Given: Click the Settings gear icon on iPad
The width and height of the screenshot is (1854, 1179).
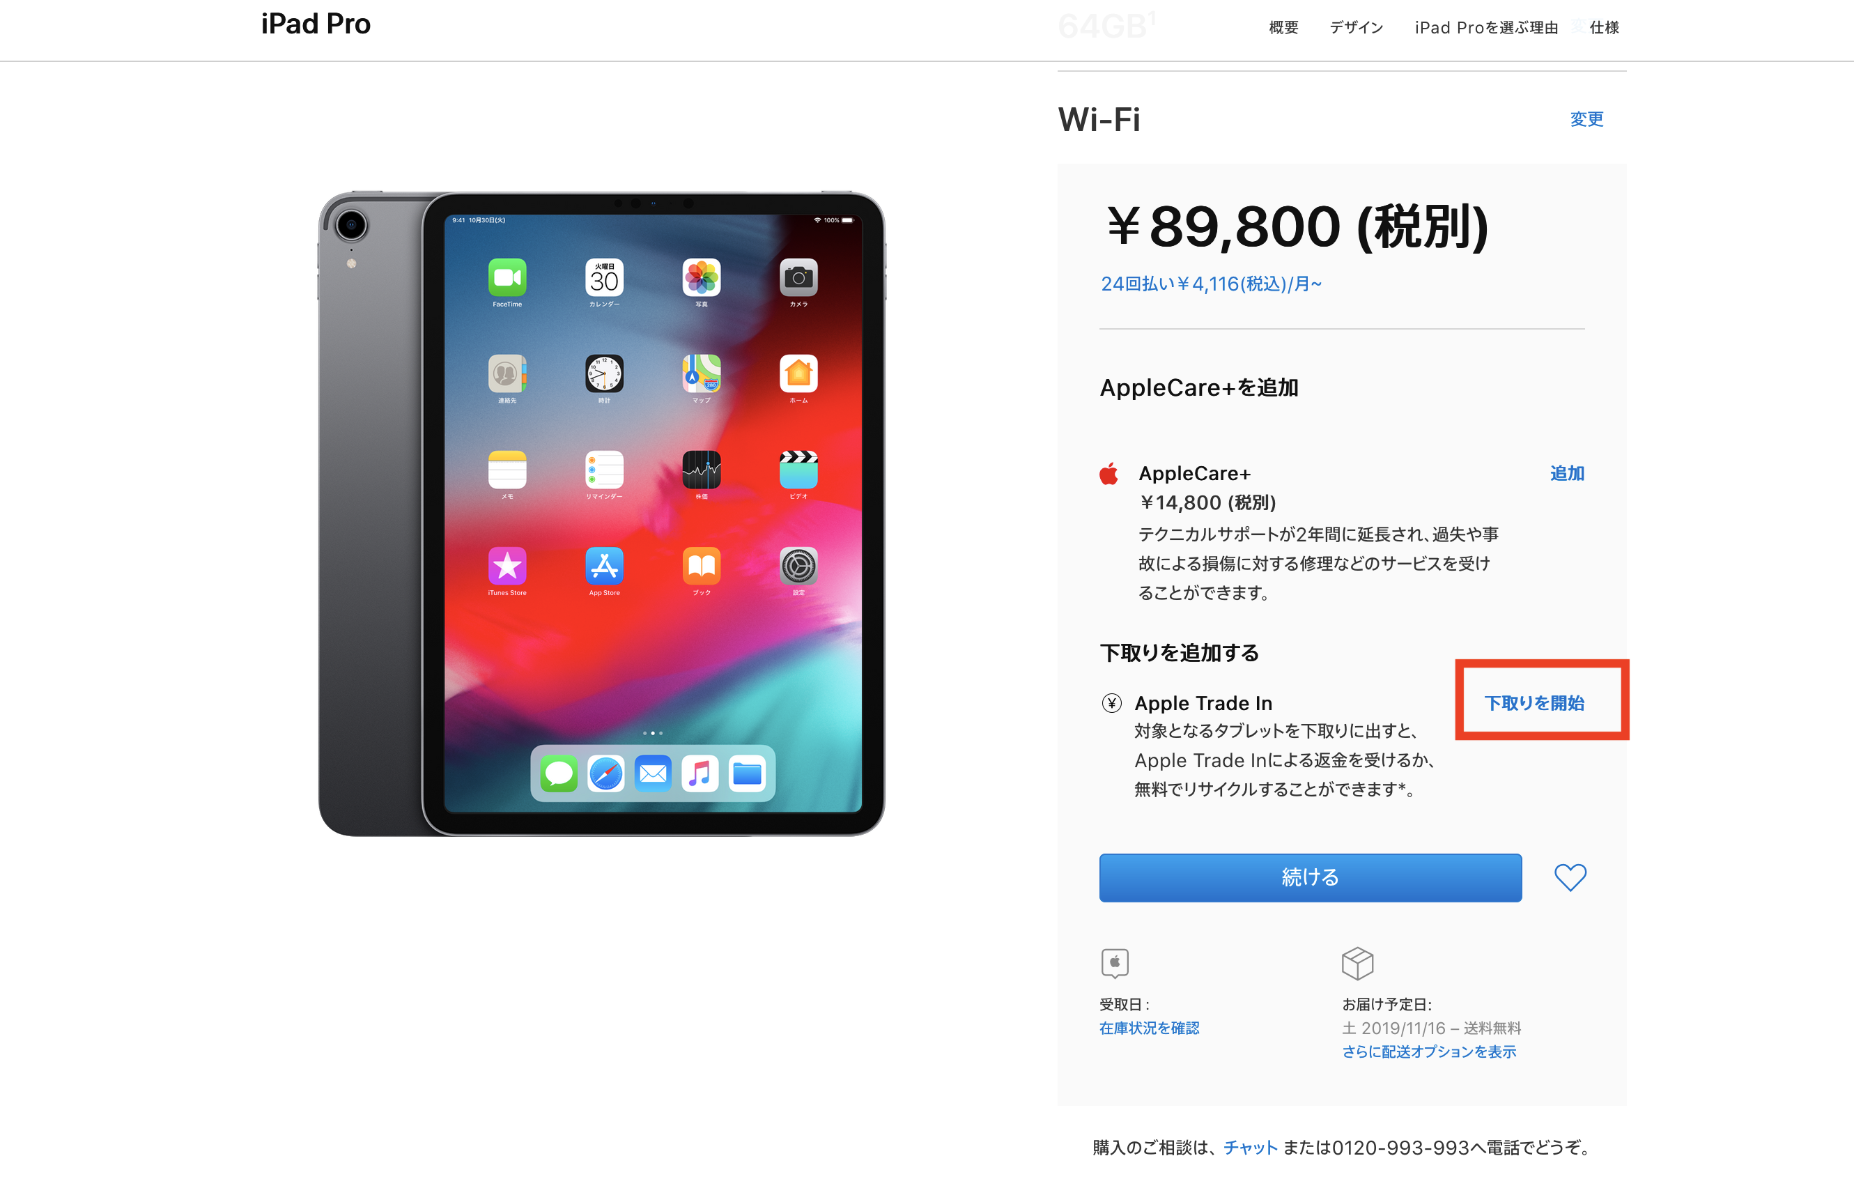Looking at the screenshot, I should 798,567.
